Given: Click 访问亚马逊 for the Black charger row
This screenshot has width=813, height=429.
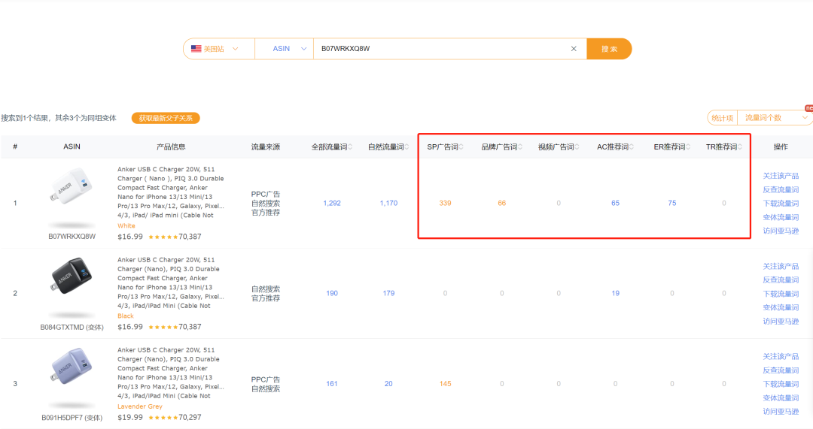Looking at the screenshot, I should (x=781, y=322).
